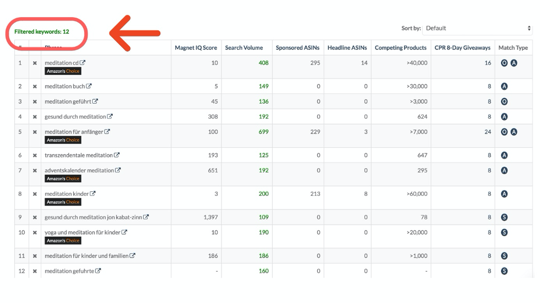Remove the 'meditation für anfänger' row

pyautogui.click(x=35, y=132)
